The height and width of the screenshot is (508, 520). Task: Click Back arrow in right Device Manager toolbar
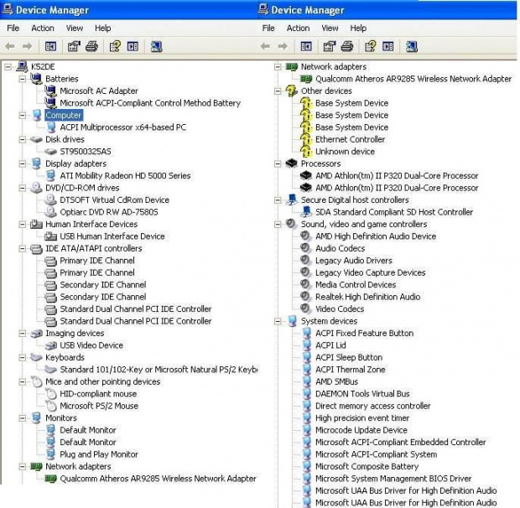coord(265,46)
